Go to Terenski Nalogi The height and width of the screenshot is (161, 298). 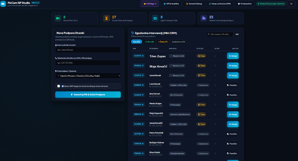click(194, 4)
